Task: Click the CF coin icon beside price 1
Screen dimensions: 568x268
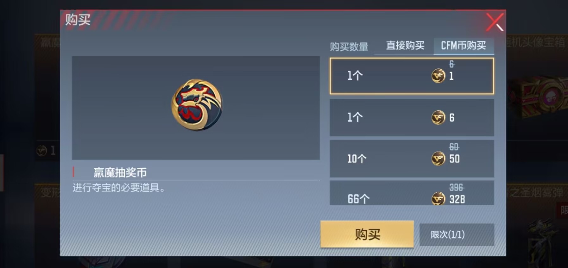Action: 438,76
